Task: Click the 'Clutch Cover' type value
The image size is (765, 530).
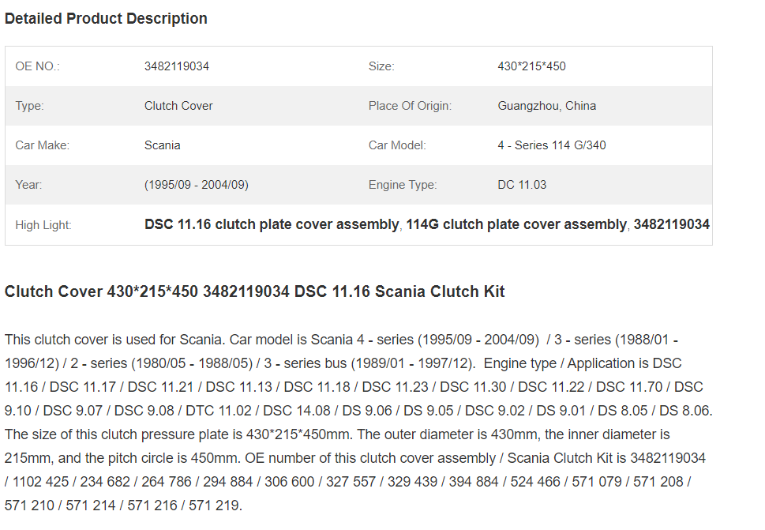Action: point(178,106)
